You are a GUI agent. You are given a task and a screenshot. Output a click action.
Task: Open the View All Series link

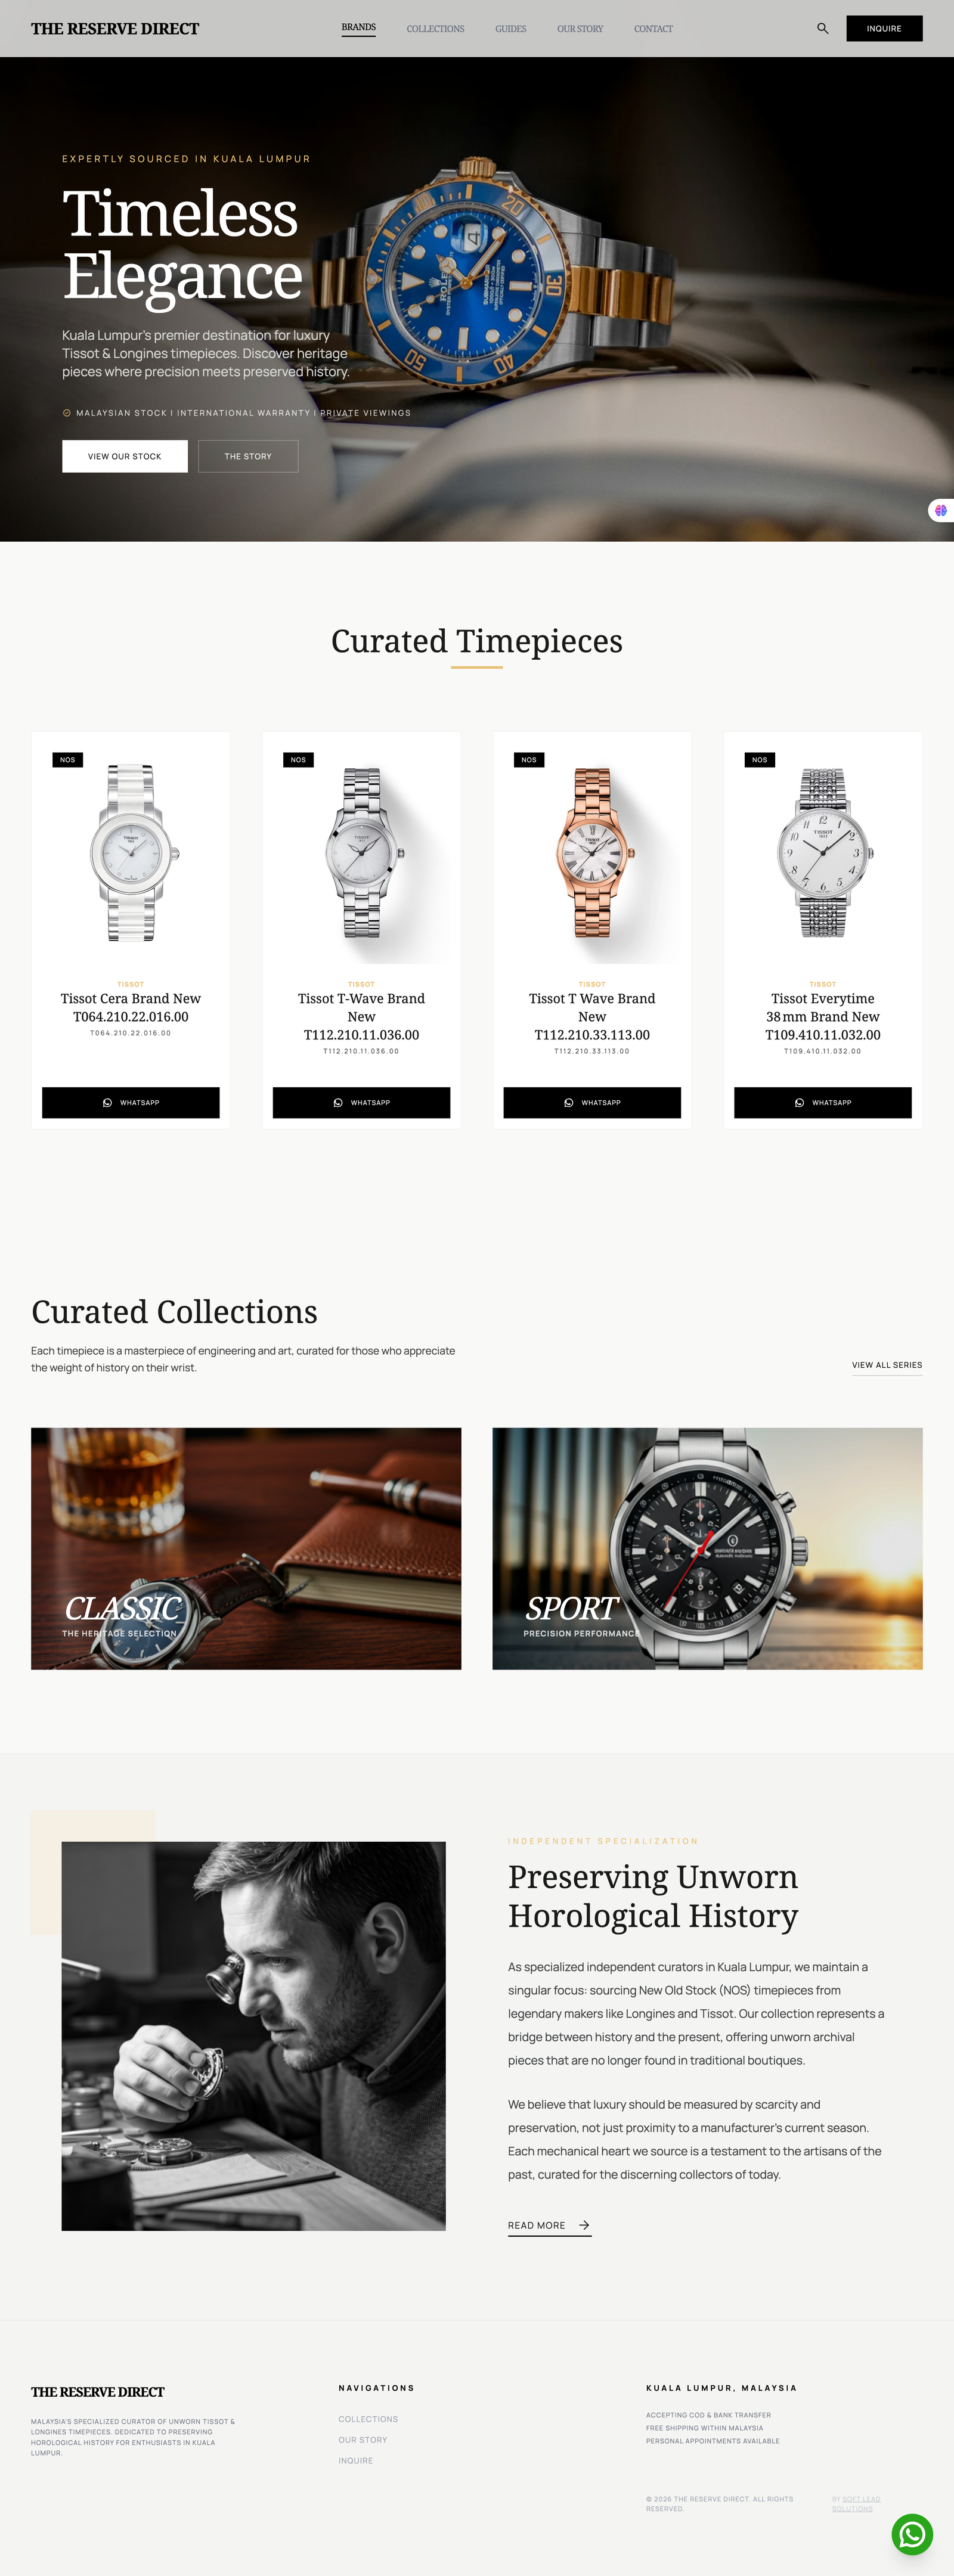click(887, 1365)
